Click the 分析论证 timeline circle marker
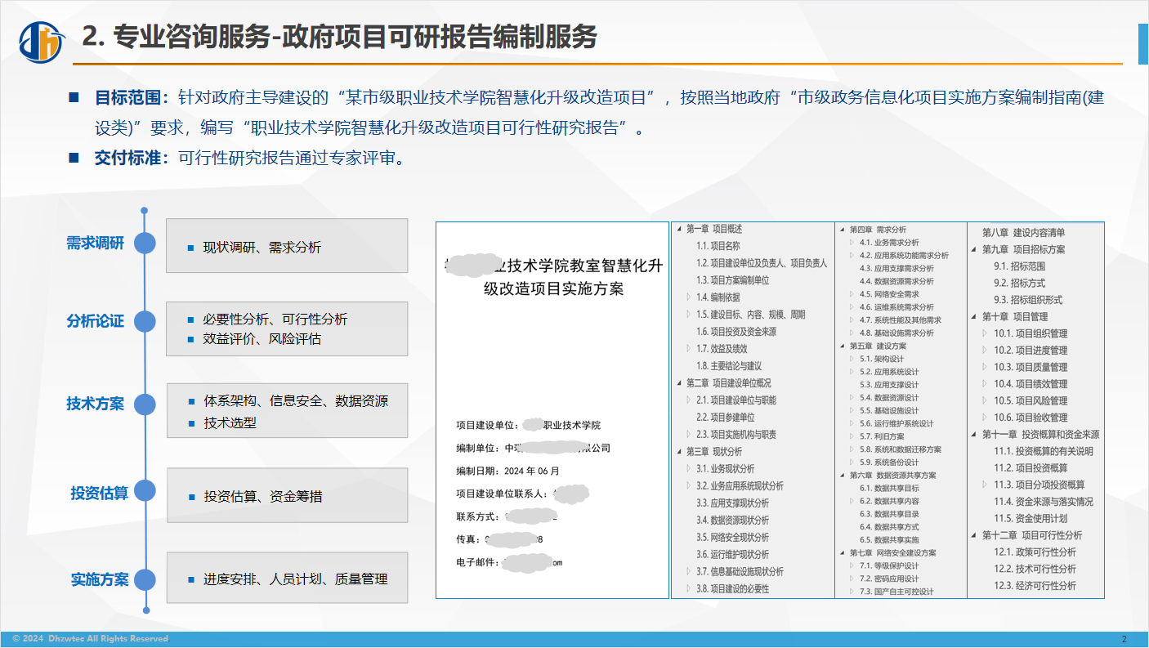Image resolution: width=1149 pixels, height=648 pixels. click(x=145, y=321)
